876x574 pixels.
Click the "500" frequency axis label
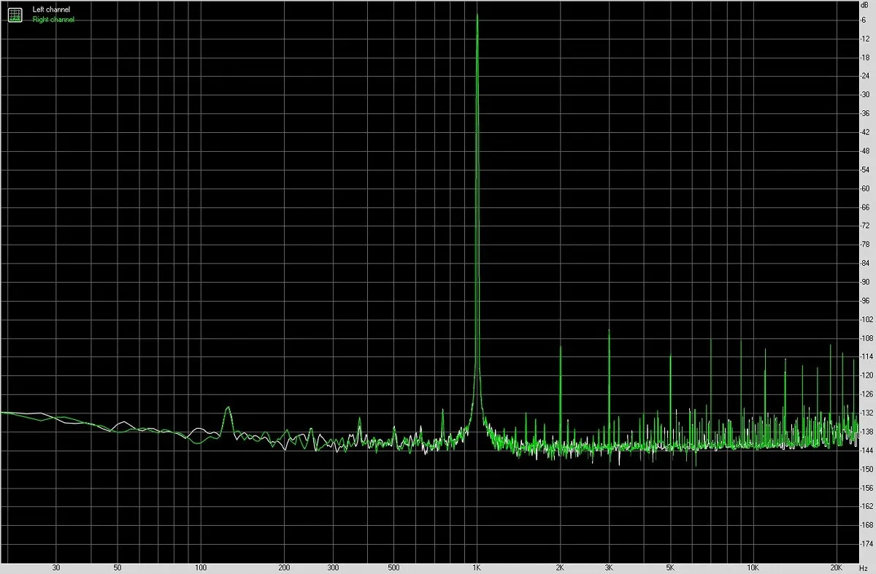click(x=394, y=567)
